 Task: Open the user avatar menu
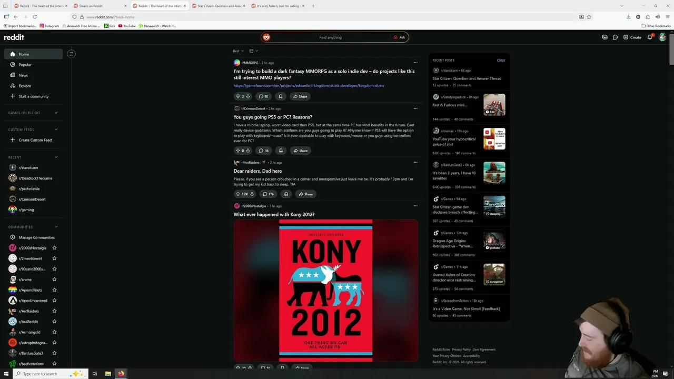coord(662,37)
